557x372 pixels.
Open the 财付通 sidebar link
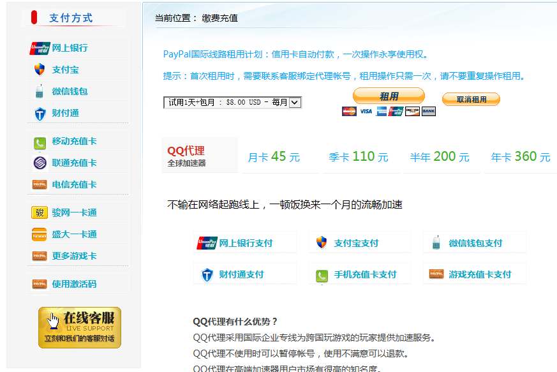[65, 113]
